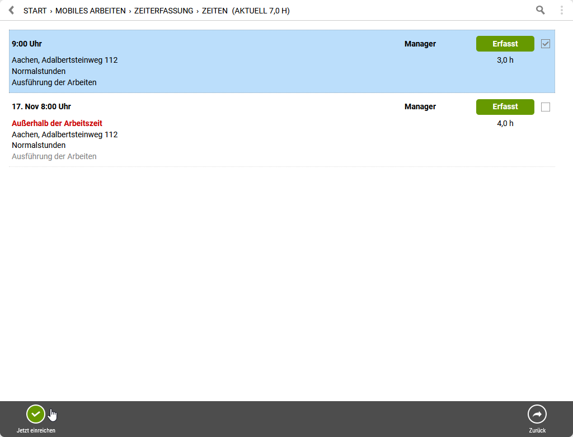The width and height of the screenshot is (573, 437).
Task: Click the 3,0 h duration value
Action: [x=505, y=60]
